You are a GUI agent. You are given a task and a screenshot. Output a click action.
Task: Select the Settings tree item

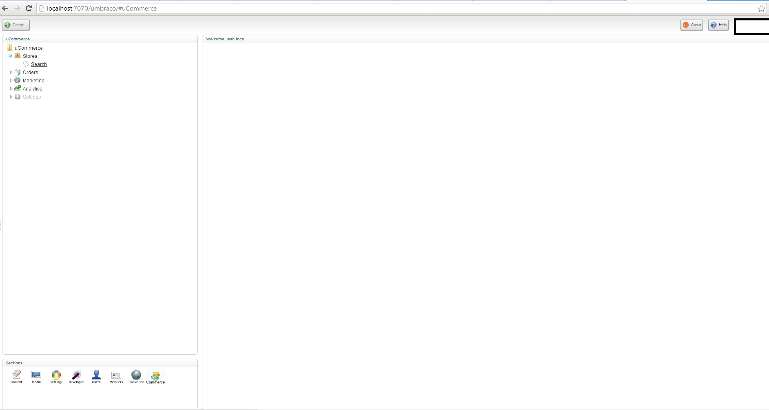(32, 97)
